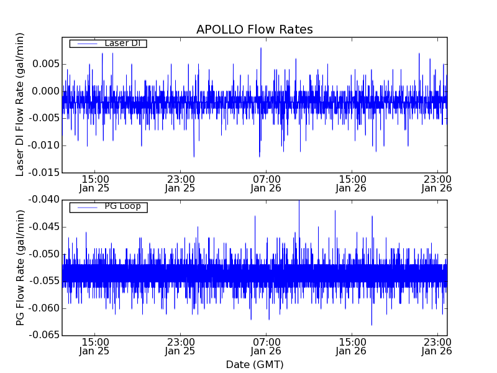The height and width of the screenshot is (373, 497).
Task: Click the -0.045 tick label on bottom plot
Action: click(x=44, y=227)
